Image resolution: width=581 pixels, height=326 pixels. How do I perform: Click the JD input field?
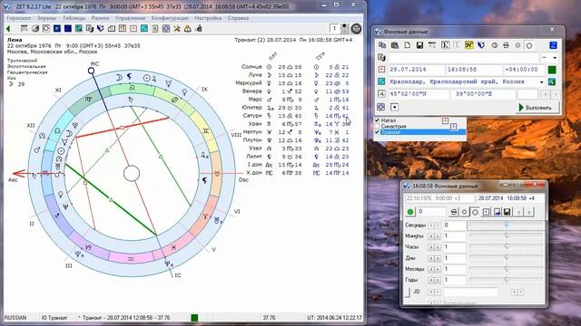coord(470,292)
